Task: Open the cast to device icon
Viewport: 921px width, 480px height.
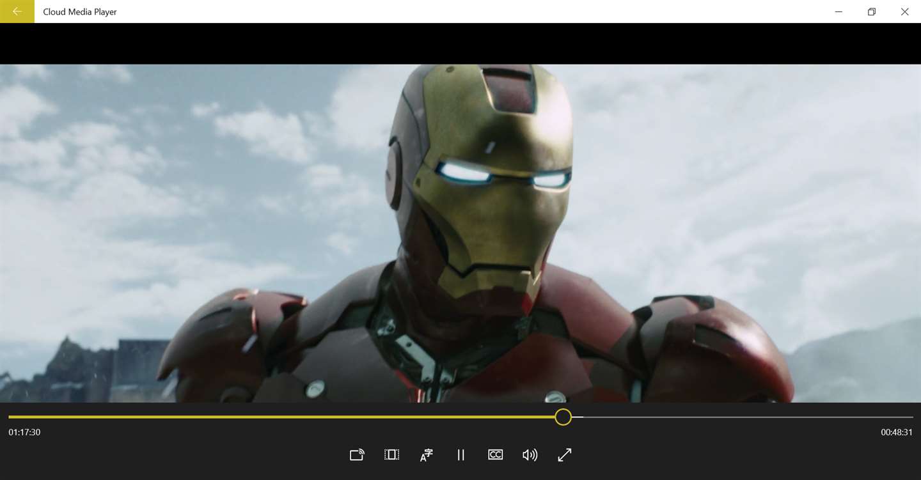Action: (x=357, y=455)
